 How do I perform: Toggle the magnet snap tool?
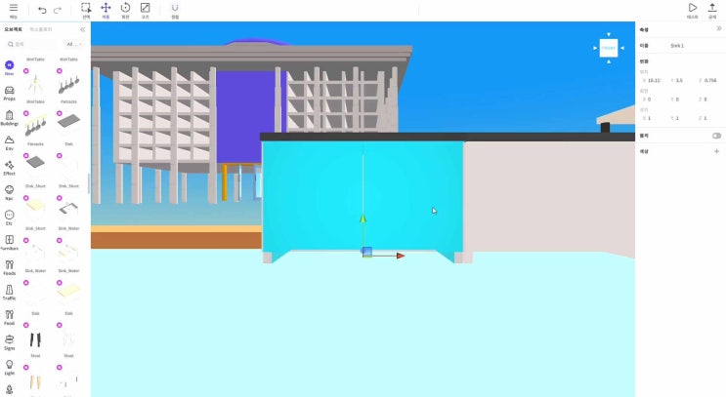pyautogui.click(x=175, y=10)
